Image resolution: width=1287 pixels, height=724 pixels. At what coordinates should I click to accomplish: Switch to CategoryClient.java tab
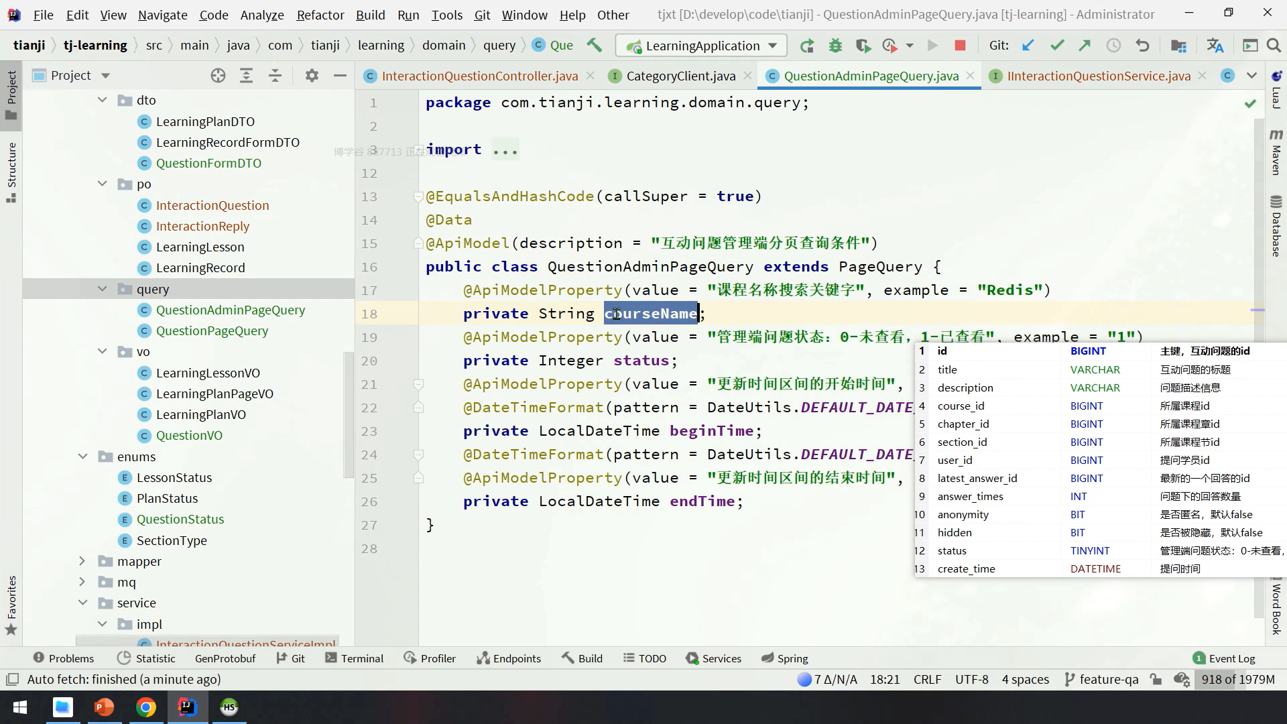(680, 76)
